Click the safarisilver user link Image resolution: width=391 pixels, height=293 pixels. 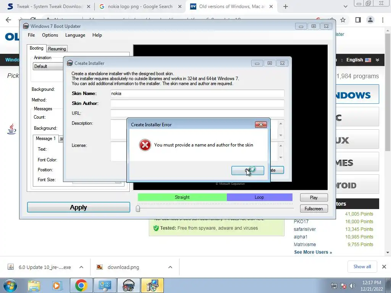coord(305,229)
